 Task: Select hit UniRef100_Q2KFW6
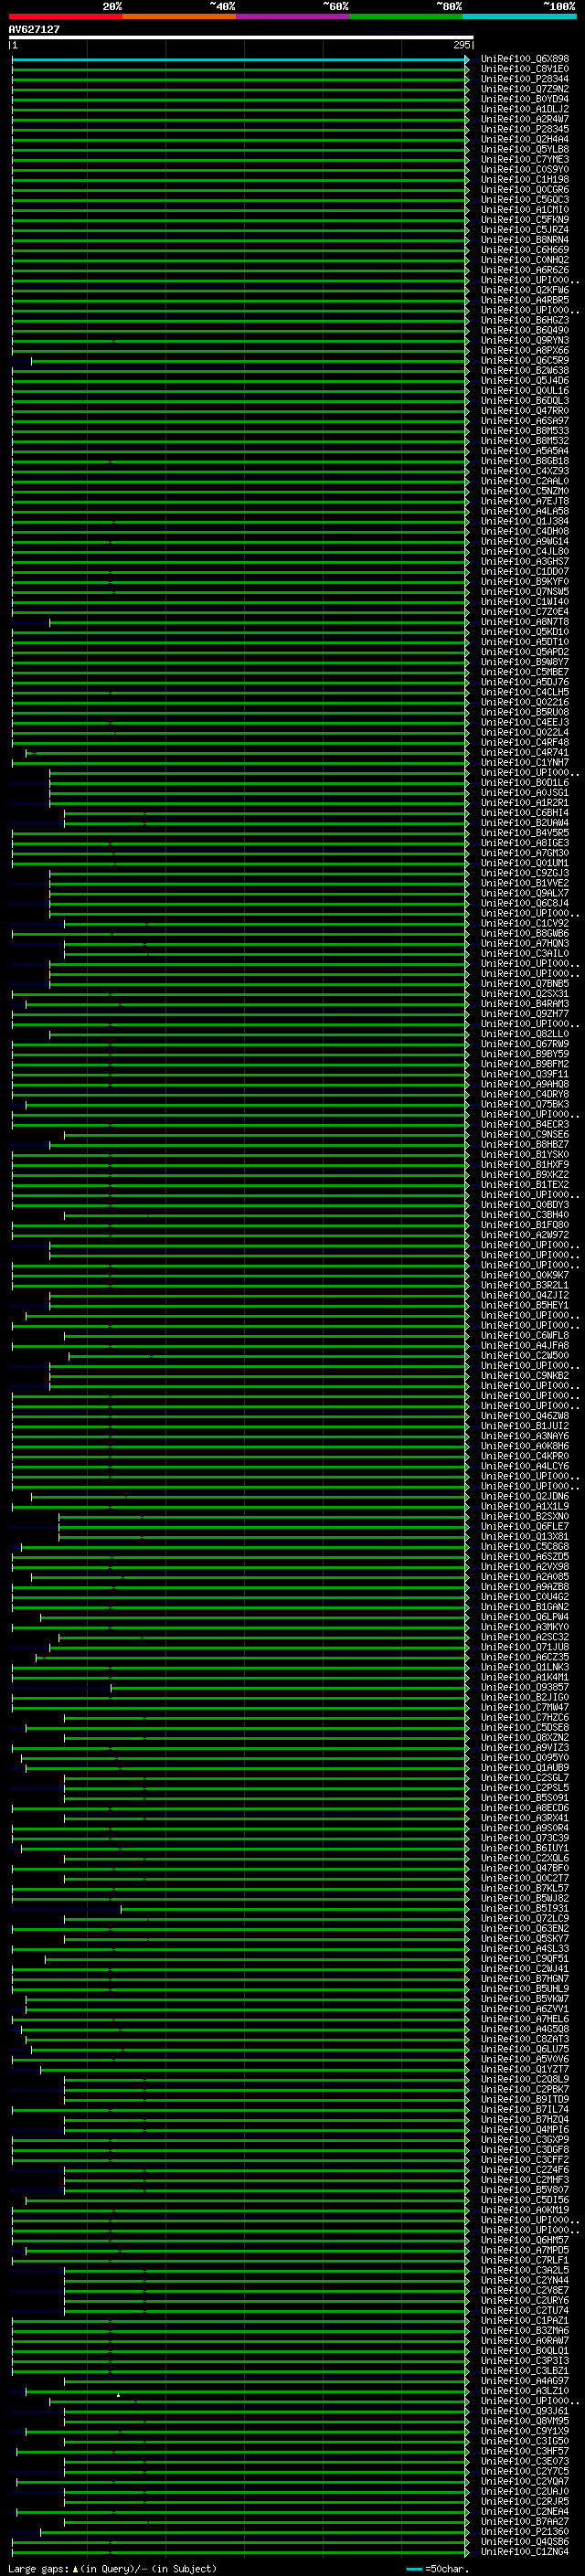[525, 290]
